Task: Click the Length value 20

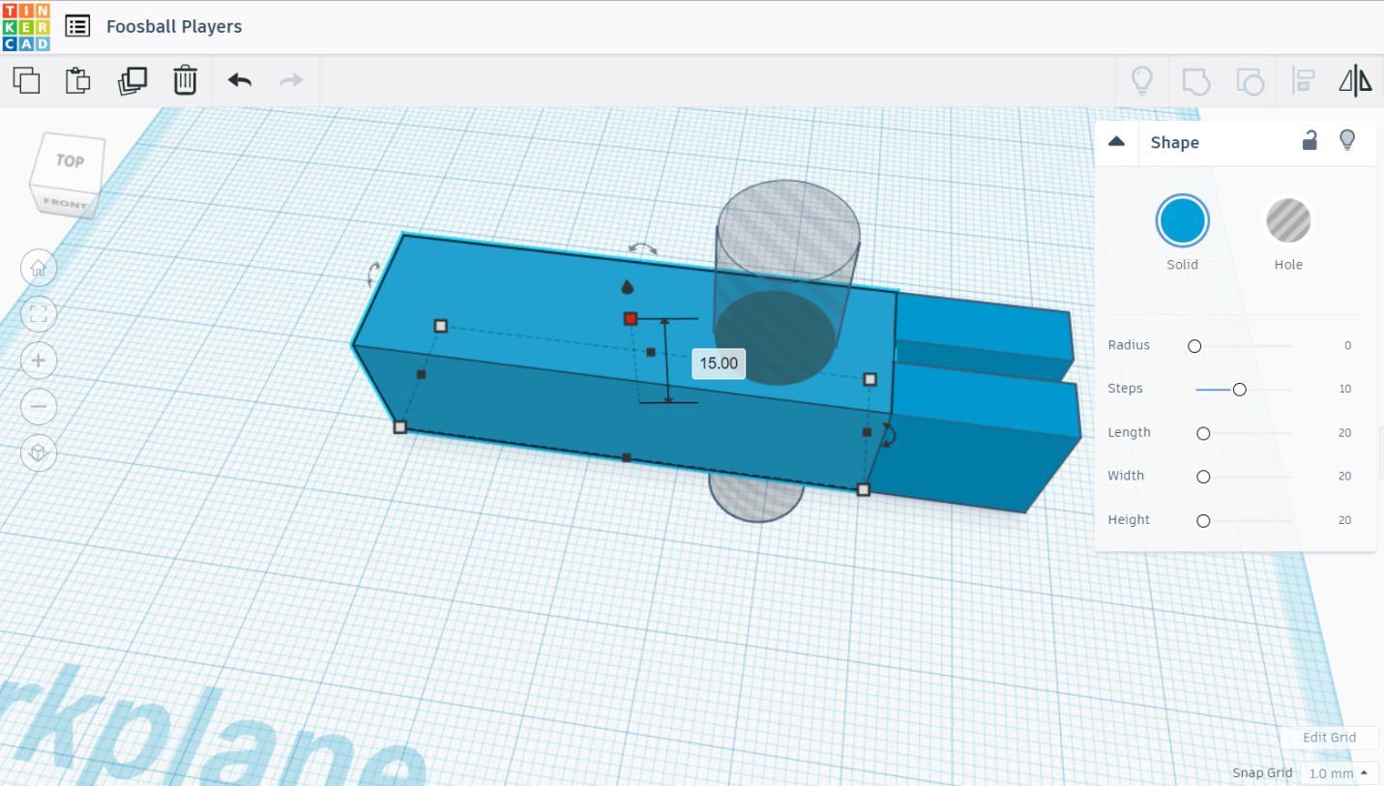Action: 1344,432
